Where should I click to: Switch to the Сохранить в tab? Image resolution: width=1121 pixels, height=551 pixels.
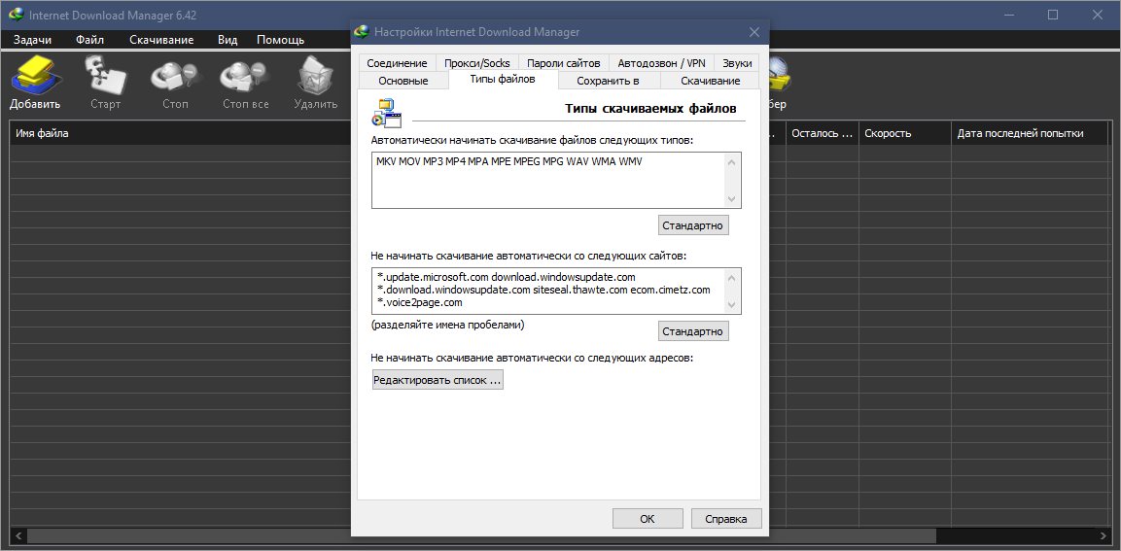point(609,81)
